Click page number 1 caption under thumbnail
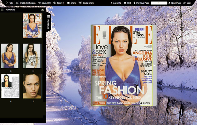The height and width of the screenshot is (125, 197). click(x=33, y=41)
